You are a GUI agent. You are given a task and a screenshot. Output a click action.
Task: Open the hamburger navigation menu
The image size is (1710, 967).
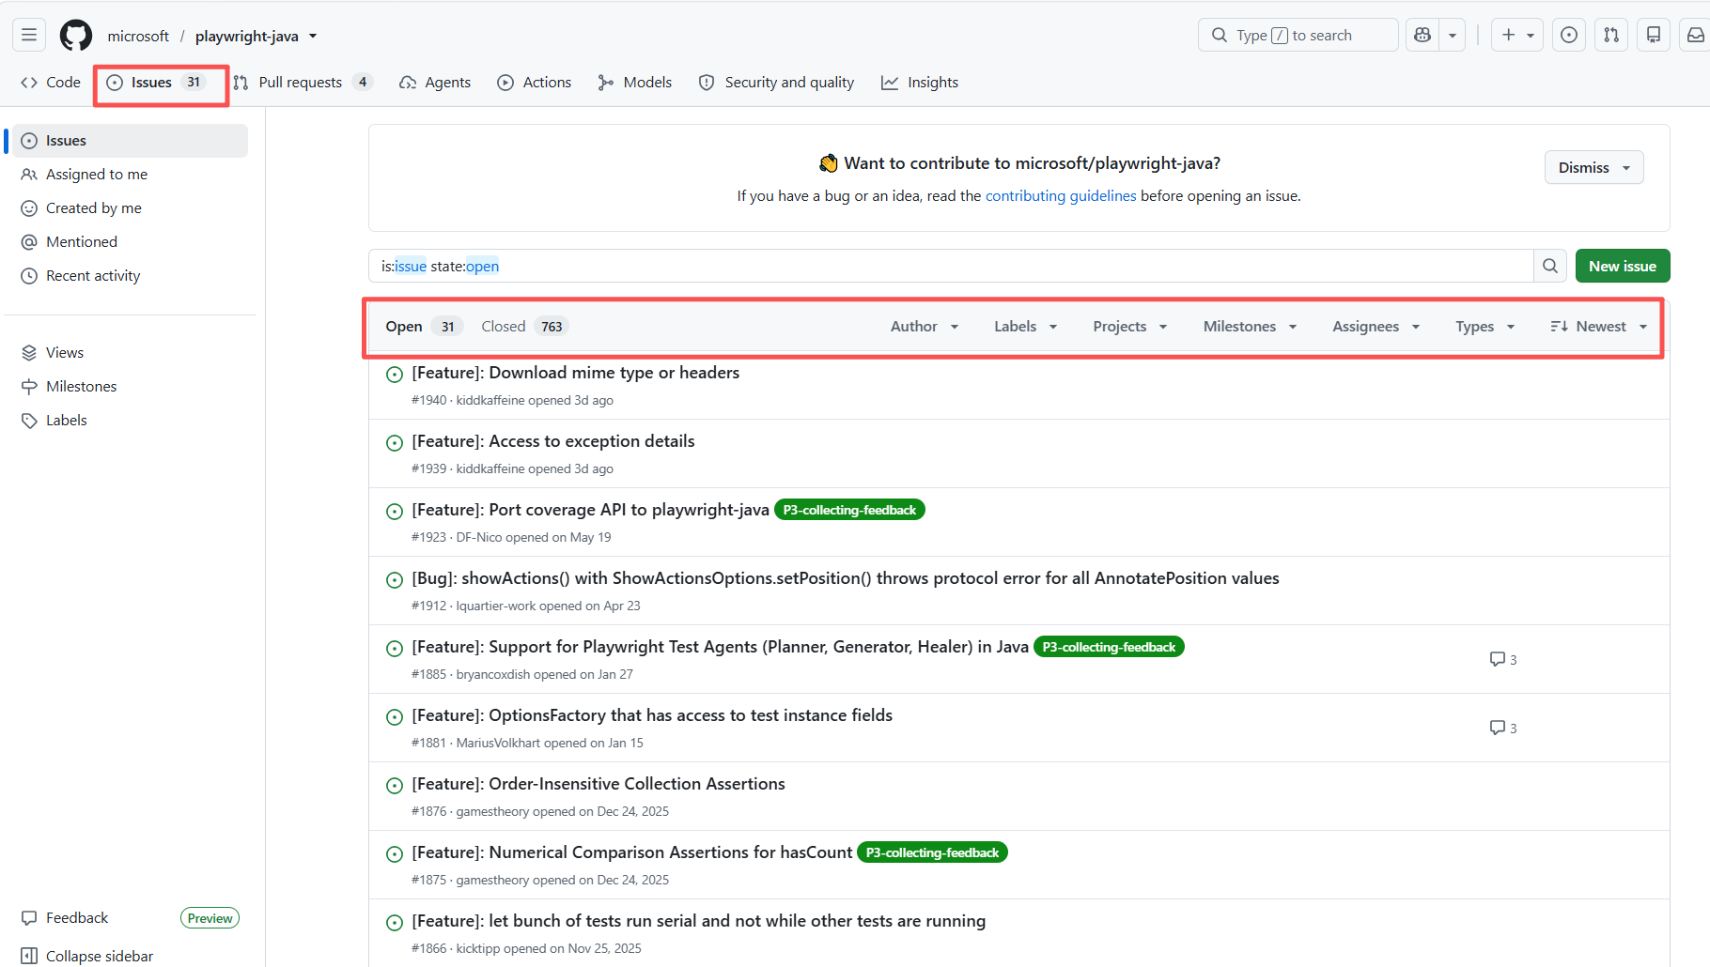click(29, 36)
